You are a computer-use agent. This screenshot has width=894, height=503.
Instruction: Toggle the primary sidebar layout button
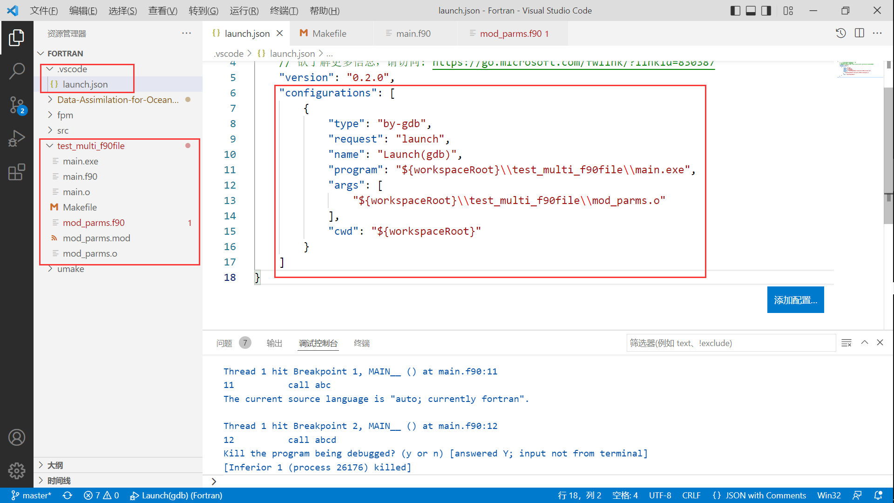pos(735,11)
